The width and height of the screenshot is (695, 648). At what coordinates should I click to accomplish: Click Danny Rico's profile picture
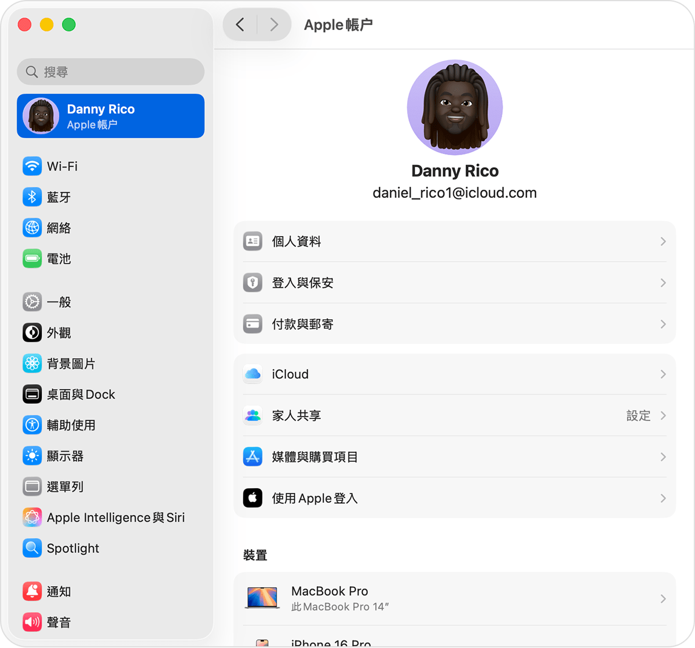pyautogui.click(x=455, y=106)
